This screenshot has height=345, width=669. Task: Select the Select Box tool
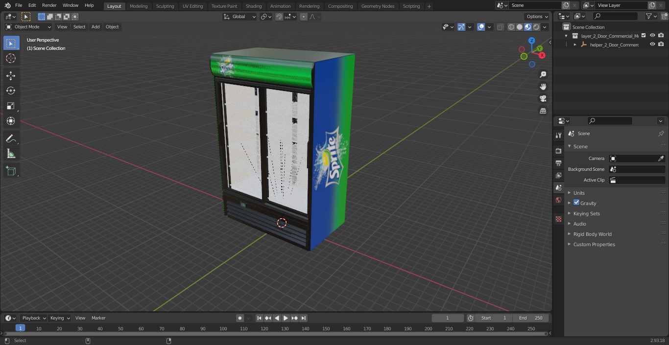click(11, 43)
